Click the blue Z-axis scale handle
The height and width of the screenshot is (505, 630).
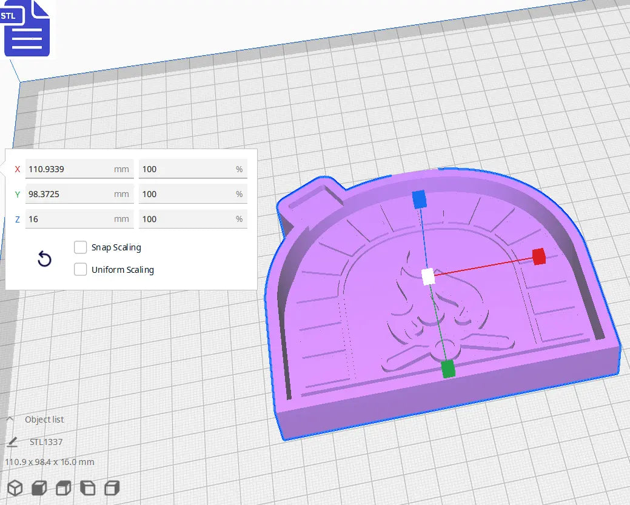pos(419,198)
